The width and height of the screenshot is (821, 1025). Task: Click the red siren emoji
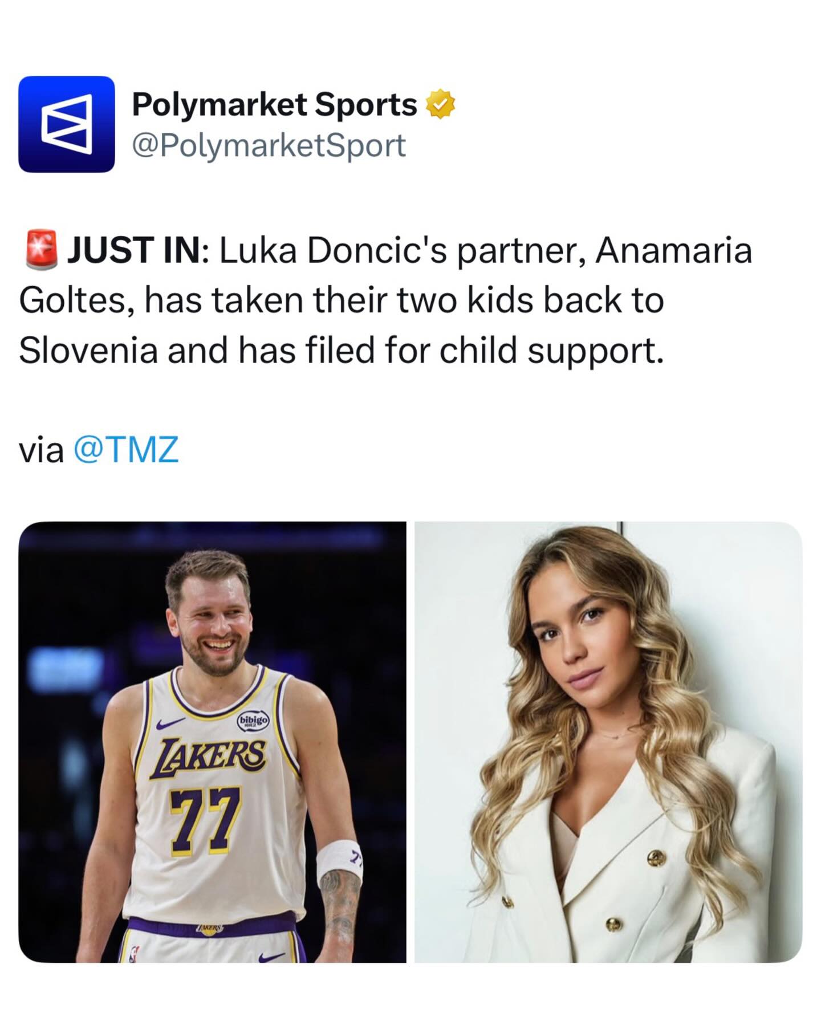point(42,250)
